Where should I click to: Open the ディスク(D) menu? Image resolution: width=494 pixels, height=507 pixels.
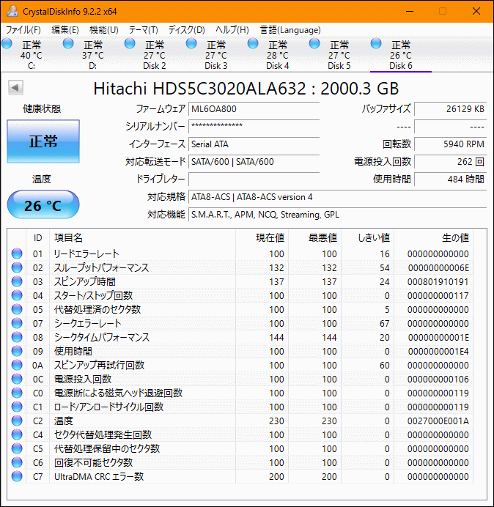point(186,30)
